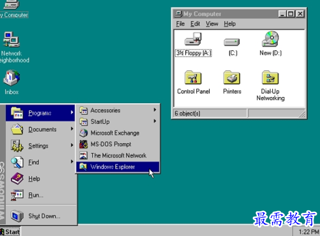Click the 6 object(s) status bar text
The image size is (320, 236).
(x=188, y=113)
